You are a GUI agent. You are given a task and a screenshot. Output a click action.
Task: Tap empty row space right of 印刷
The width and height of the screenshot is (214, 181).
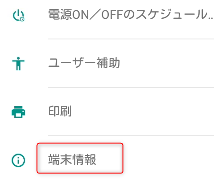pyautogui.click(x=142, y=111)
